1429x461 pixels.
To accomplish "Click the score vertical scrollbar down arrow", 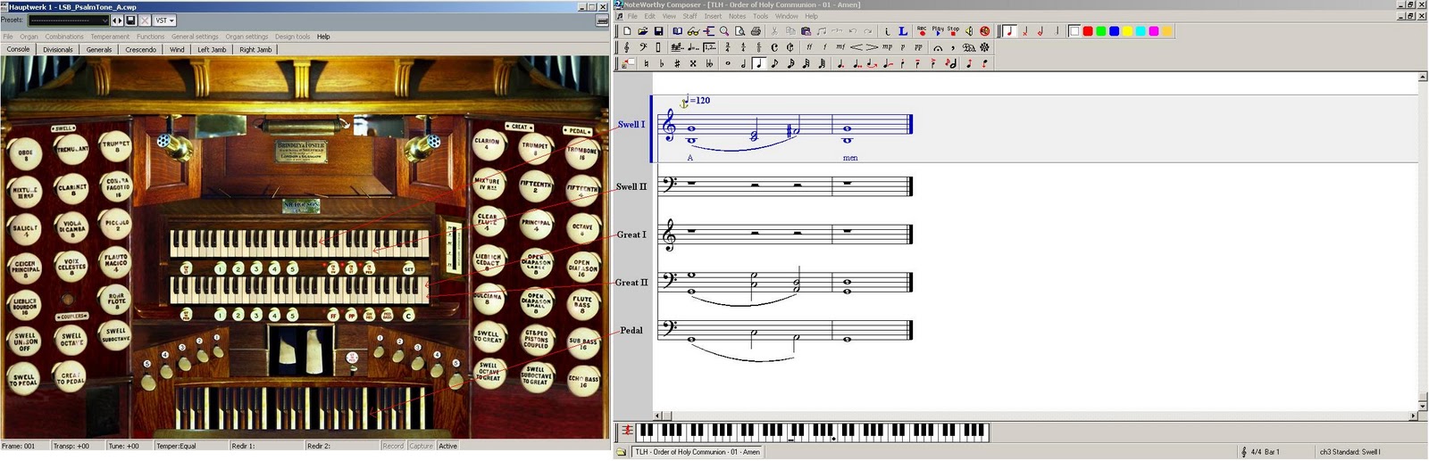I will (x=1424, y=405).
